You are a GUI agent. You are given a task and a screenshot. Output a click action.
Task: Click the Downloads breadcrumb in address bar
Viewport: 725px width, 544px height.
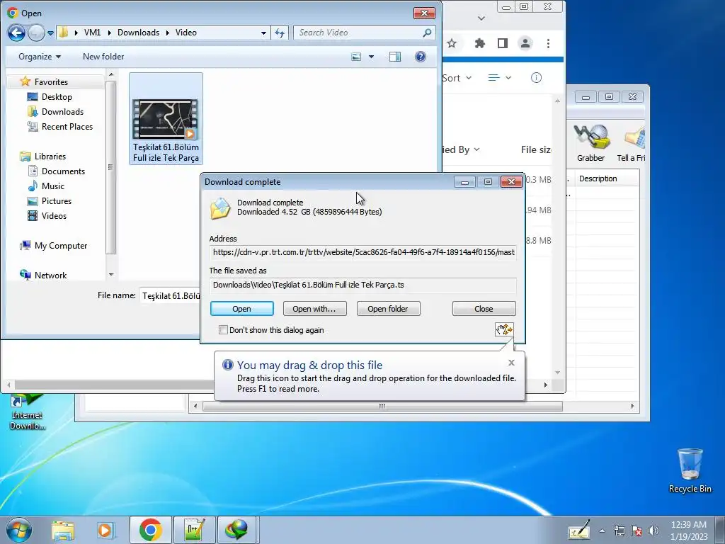(x=138, y=33)
